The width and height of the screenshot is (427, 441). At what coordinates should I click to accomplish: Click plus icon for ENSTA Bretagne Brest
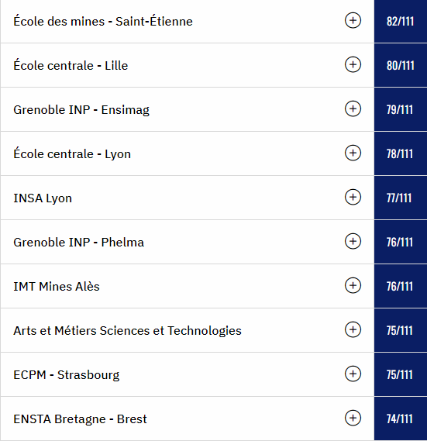pyautogui.click(x=353, y=418)
